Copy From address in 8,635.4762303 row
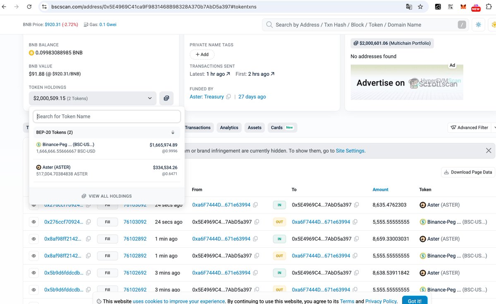The height and width of the screenshot is (304, 496). coord(255,205)
